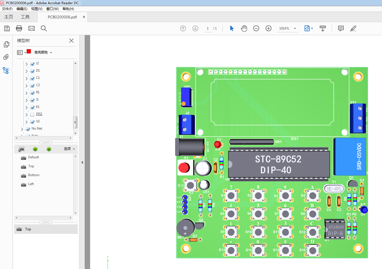Select the Left view
Screen dimensions: 382x269
31,184
